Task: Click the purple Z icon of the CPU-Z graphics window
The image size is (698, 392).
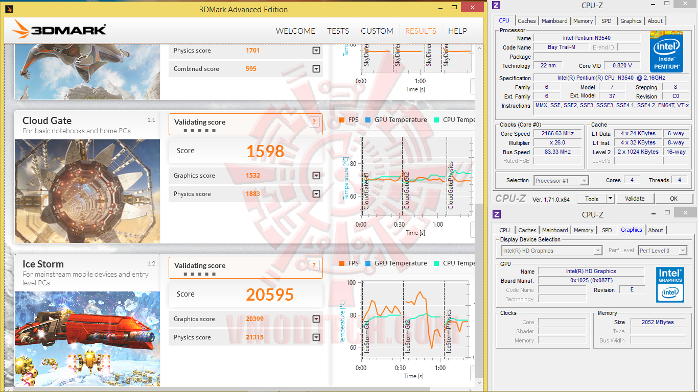Action: [x=496, y=214]
